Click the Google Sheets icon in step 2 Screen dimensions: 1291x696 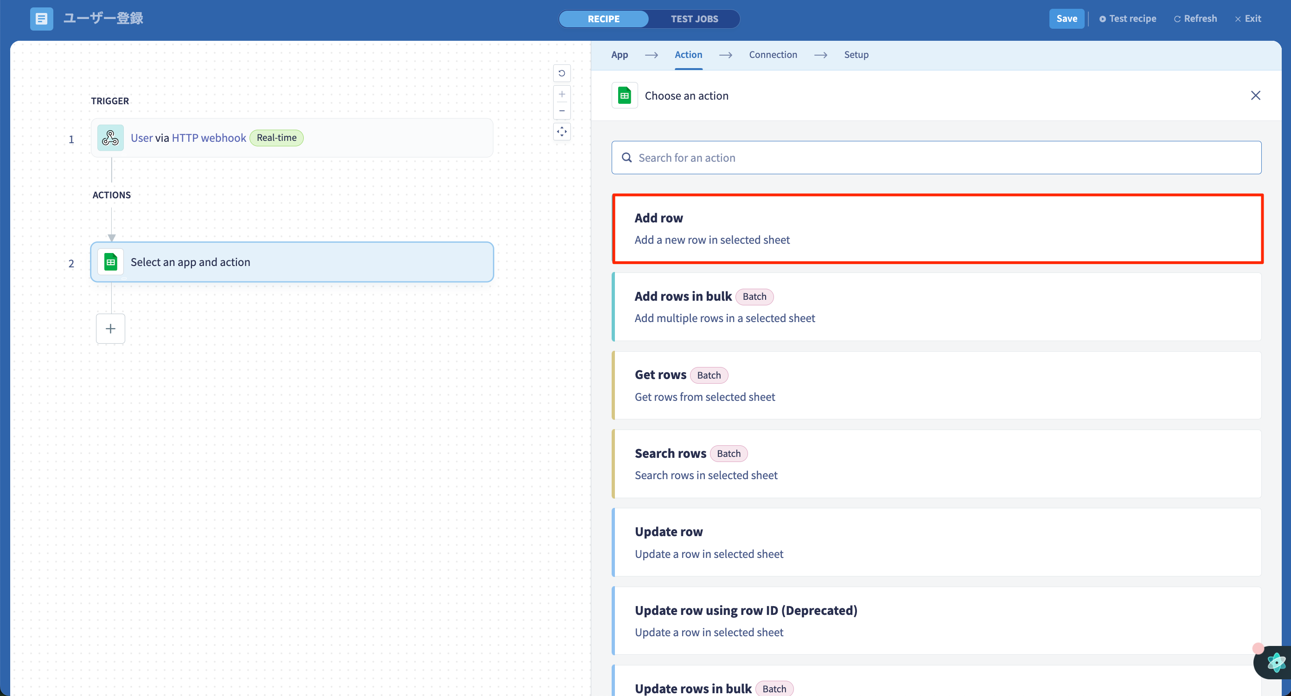click(x=110, y=262)
